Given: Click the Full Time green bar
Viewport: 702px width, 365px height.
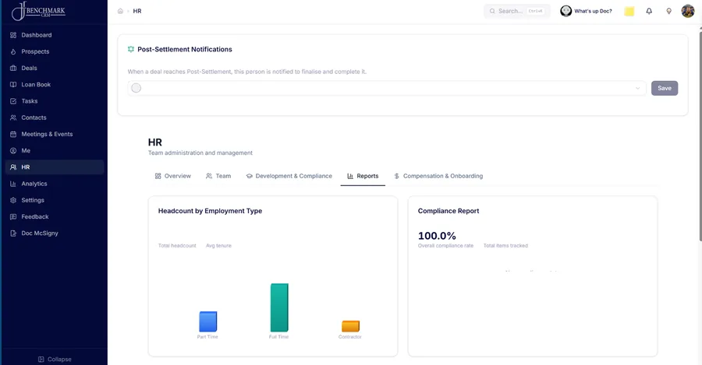Looking at the screenshot, I should tap(279, 307).
